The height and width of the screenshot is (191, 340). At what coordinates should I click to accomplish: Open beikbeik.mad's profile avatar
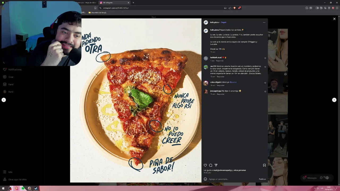click(206, 58)
